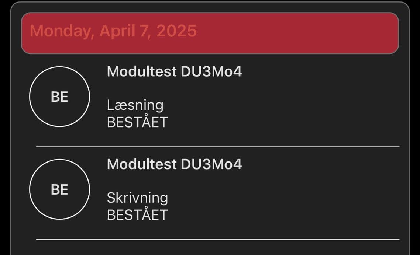Click the BE badge beside Læsning
The height and width of the screenshot is (255, 420).
click(59, 97)
